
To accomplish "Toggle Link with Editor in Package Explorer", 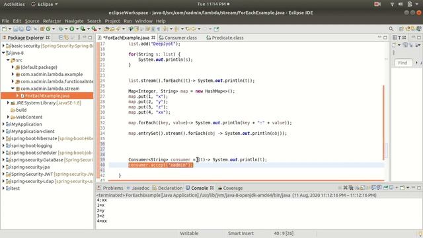I will 66,38.
